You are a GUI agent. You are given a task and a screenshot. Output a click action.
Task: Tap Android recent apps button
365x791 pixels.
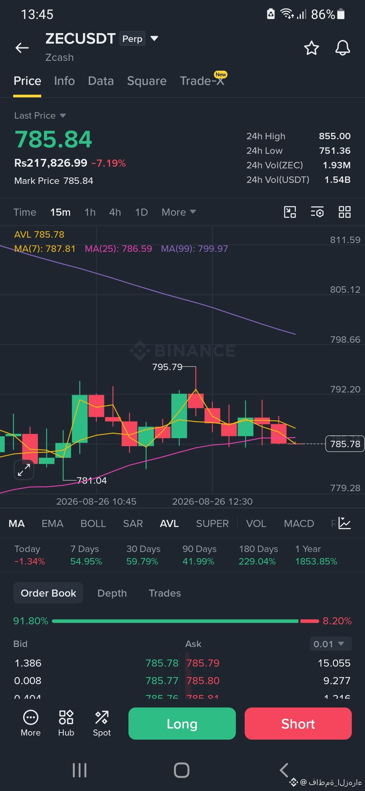click(x=80, y=770)
